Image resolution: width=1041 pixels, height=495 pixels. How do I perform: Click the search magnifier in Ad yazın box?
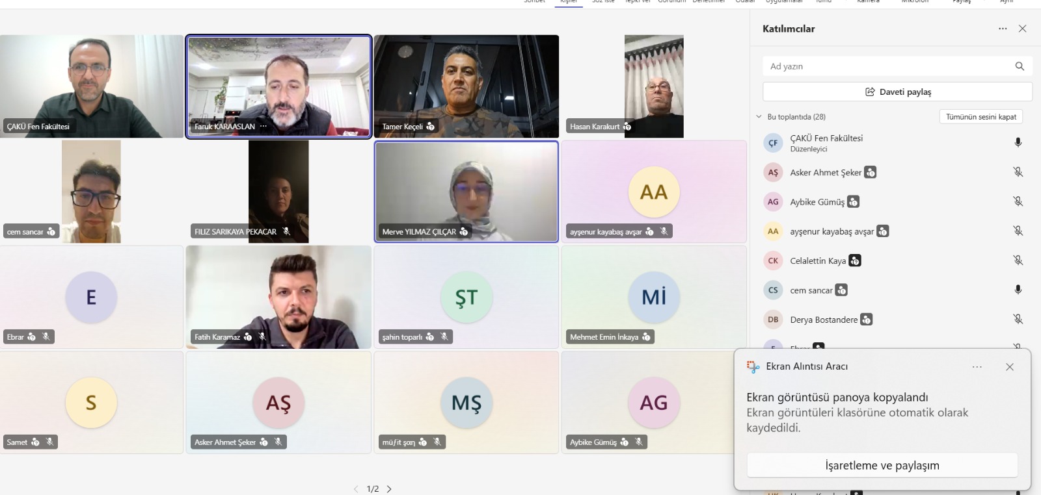(x=1019, y=66)
